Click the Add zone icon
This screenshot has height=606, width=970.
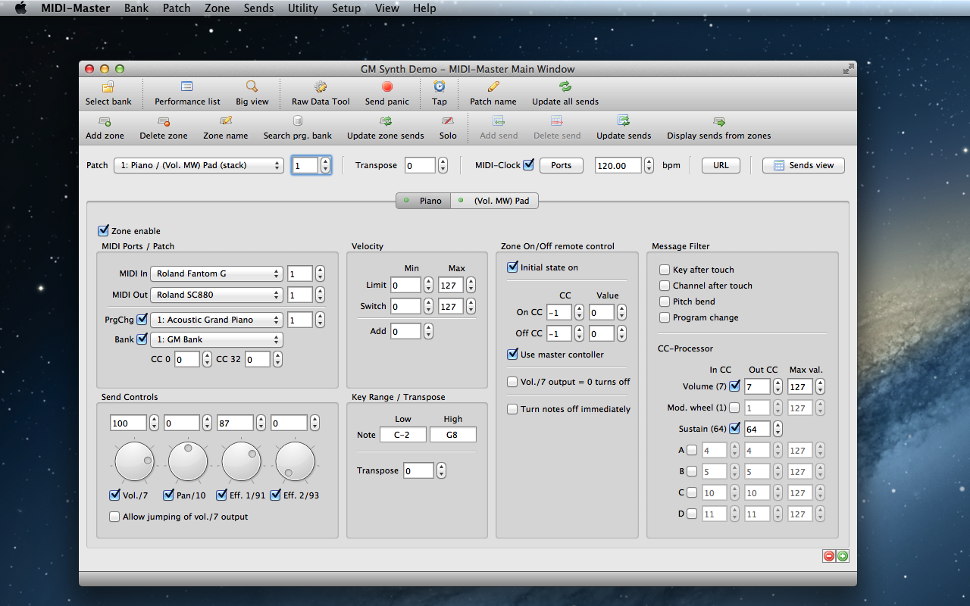[x=105, y=121]
